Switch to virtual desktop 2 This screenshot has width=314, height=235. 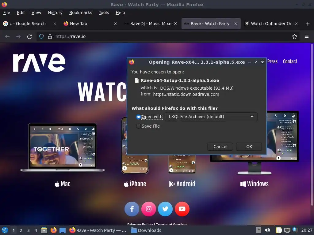click(x=21, y=230)
